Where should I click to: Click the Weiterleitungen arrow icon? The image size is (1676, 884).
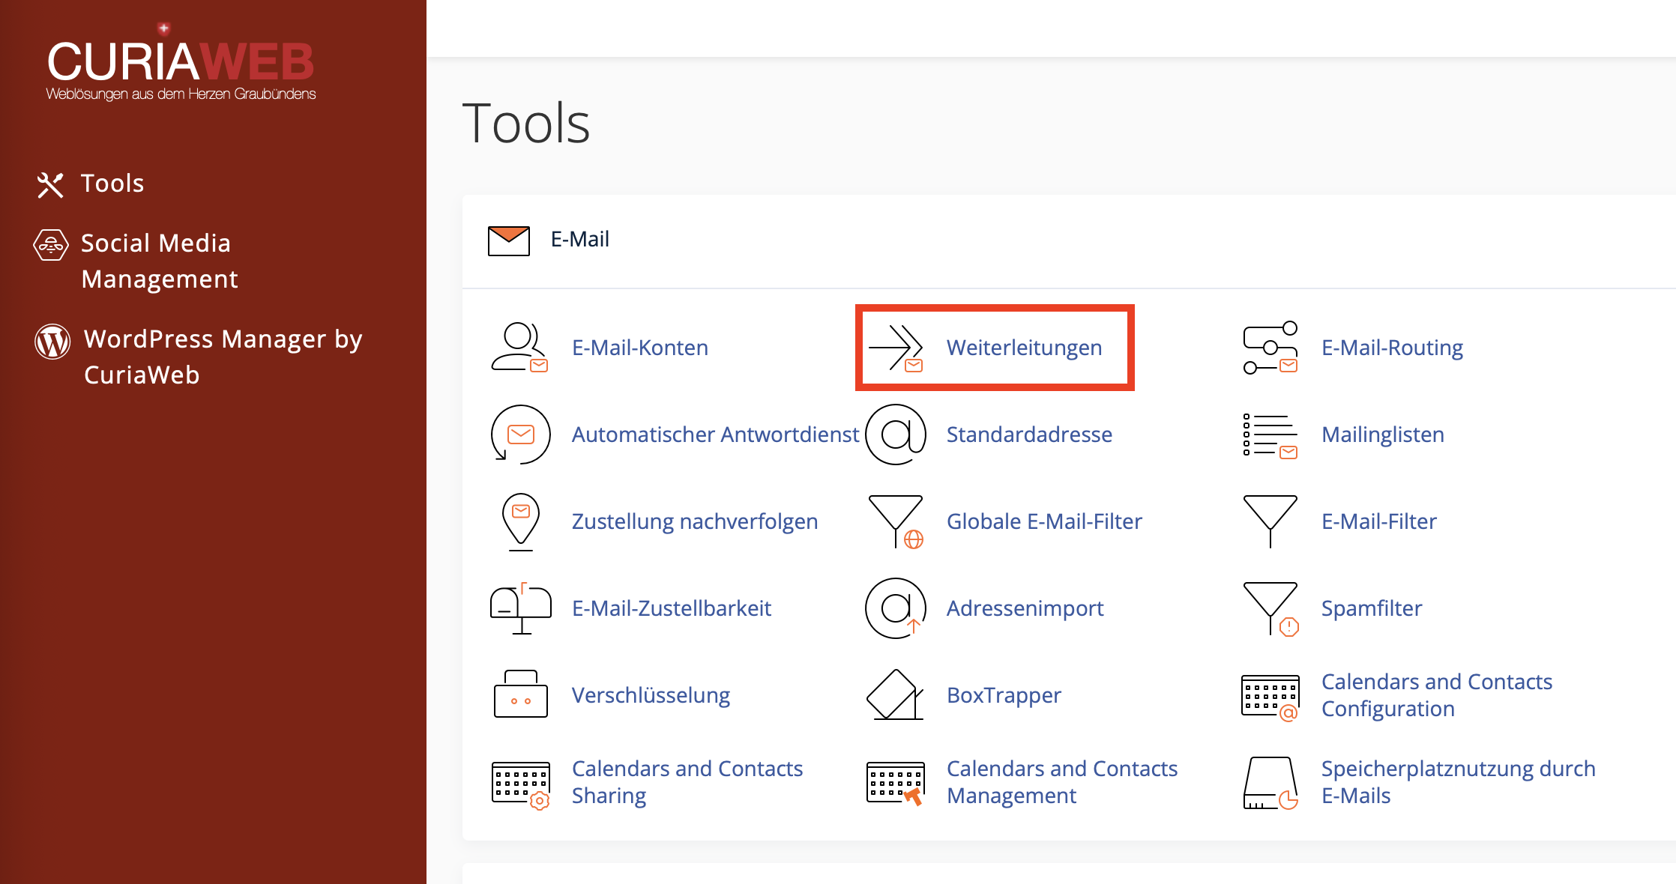896,348
